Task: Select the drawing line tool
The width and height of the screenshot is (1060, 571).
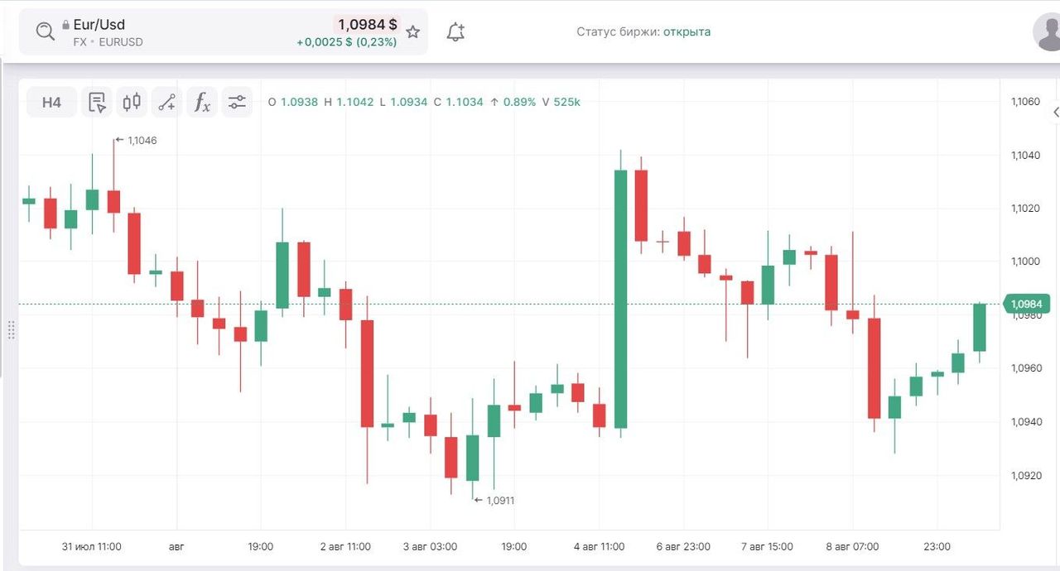Action: [167, 103]
